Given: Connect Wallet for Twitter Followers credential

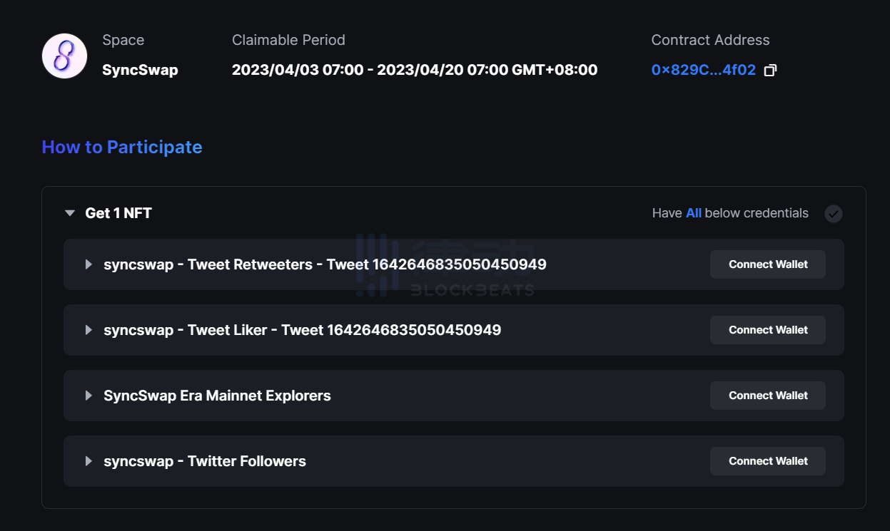Looking at the screenshot, I should (767, 461).
